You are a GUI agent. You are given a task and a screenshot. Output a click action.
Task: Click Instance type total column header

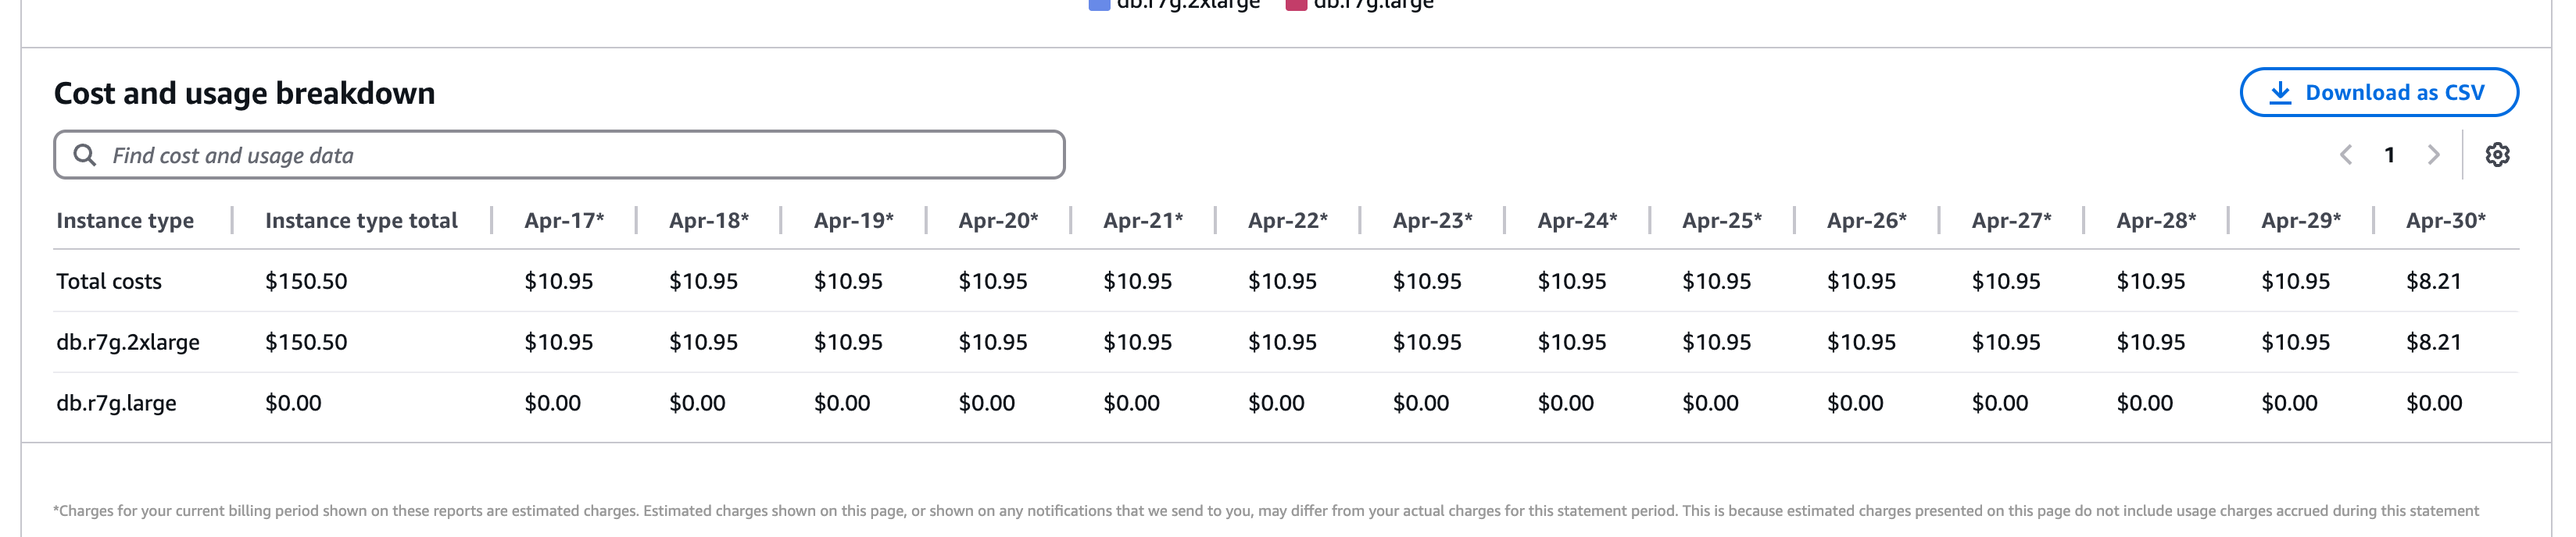click(x=361, y=221)
